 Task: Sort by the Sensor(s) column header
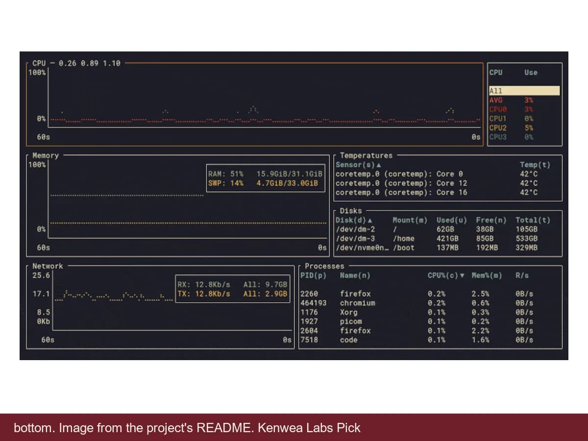[x=358, y=165]
